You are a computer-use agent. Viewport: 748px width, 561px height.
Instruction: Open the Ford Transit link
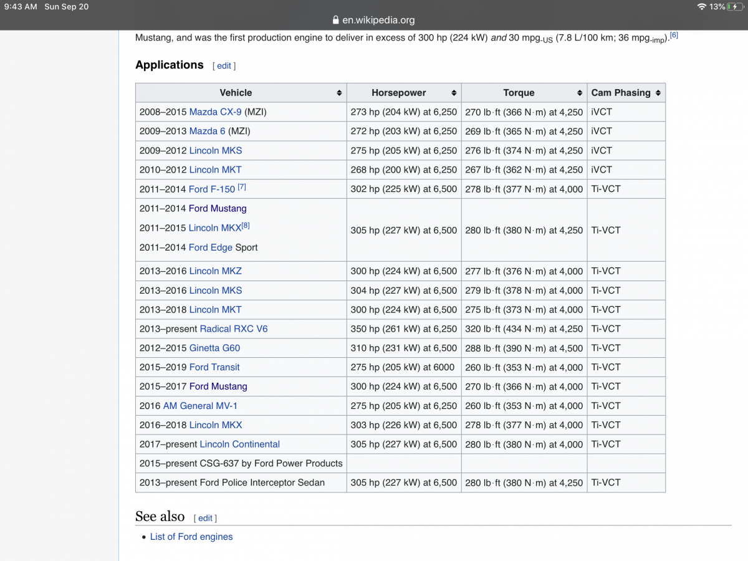click(214, 368)
